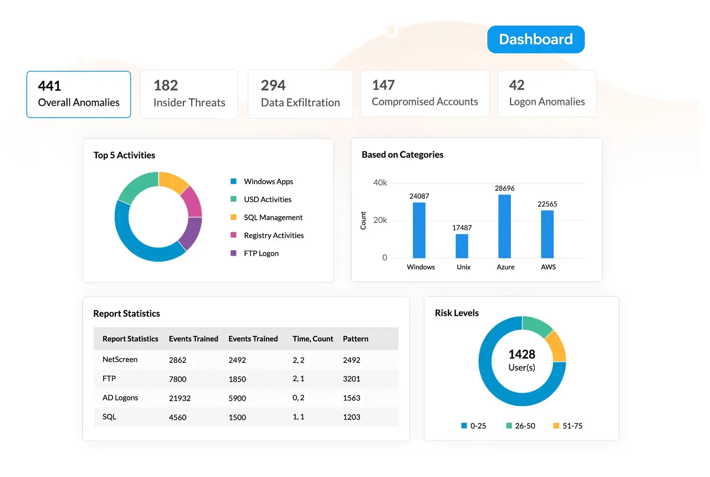This screenshot has height=477, width=710.
Task: Click the USD Activities legend label
Action: [268, 199]
